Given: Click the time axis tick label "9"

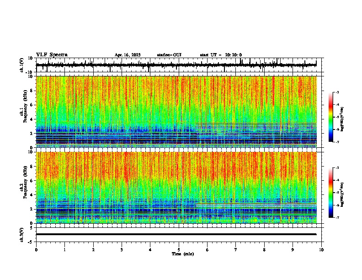Looking at the screenshot, I should coord(293,250).
